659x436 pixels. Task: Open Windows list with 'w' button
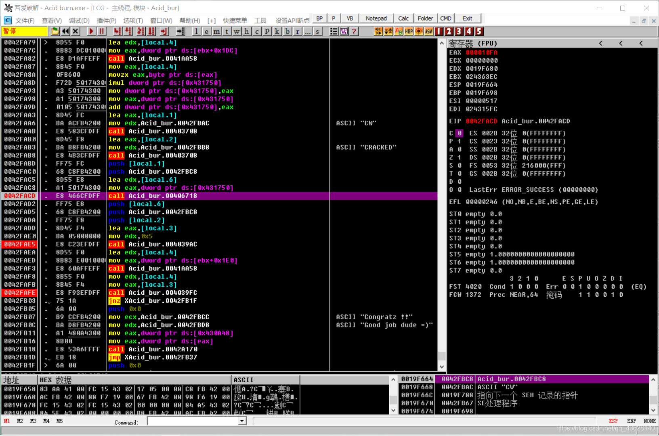237,31
